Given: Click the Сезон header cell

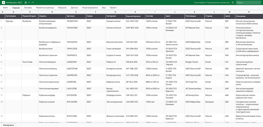Looking at the screenshot, I should click(x=96, y=16).
